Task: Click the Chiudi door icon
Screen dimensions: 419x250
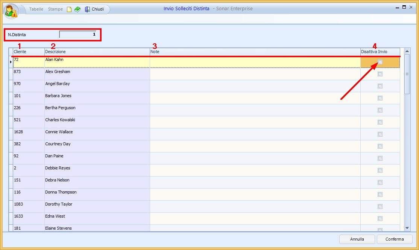Action: (87, 9)
